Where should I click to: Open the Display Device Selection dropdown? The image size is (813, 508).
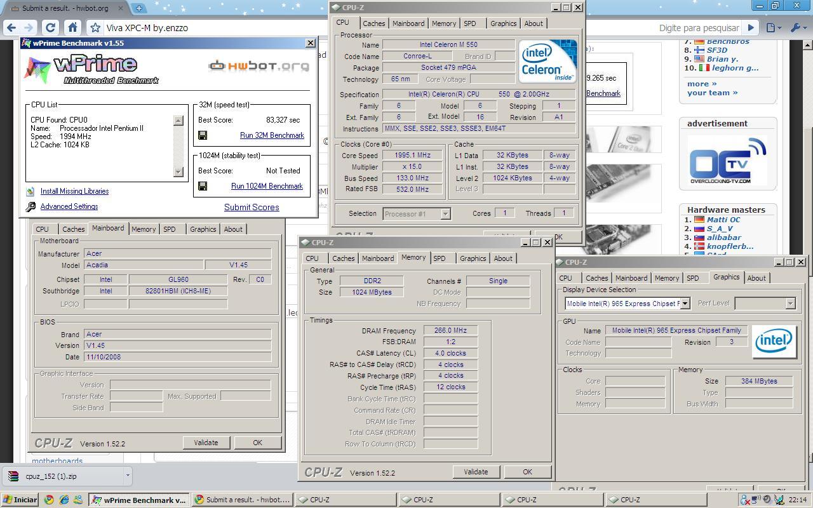[685, 304]
